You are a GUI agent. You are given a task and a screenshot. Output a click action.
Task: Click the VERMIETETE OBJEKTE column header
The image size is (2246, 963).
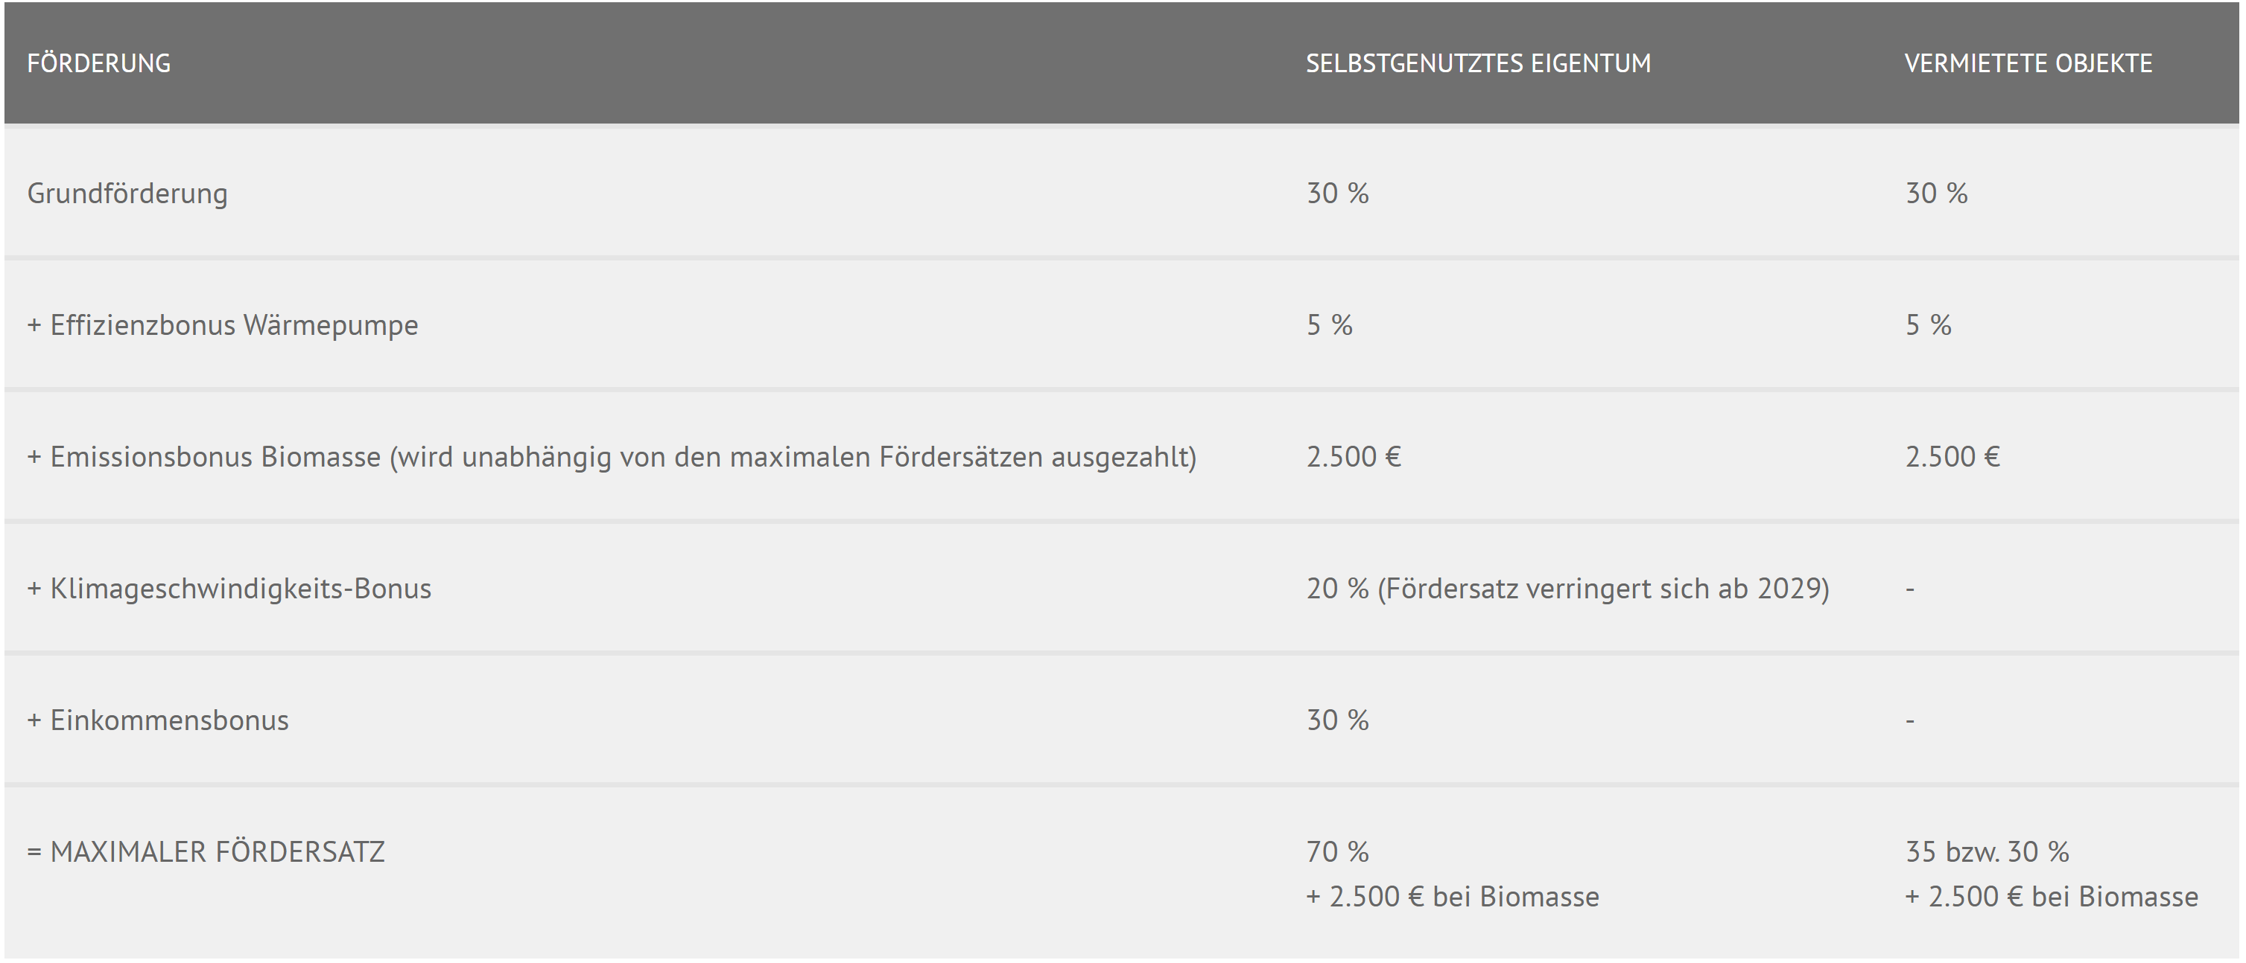(x=2028, y=63)
